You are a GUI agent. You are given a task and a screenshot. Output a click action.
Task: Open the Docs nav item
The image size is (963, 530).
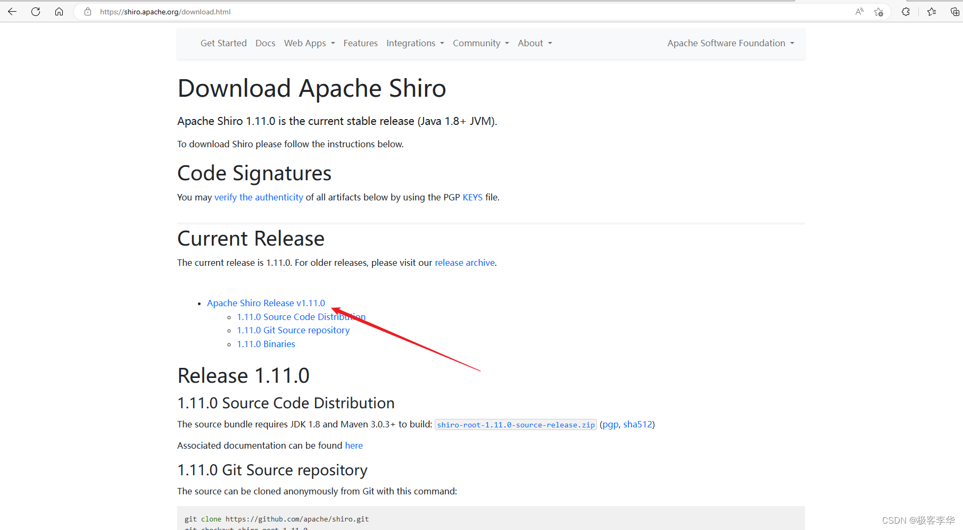pos(265,43)
